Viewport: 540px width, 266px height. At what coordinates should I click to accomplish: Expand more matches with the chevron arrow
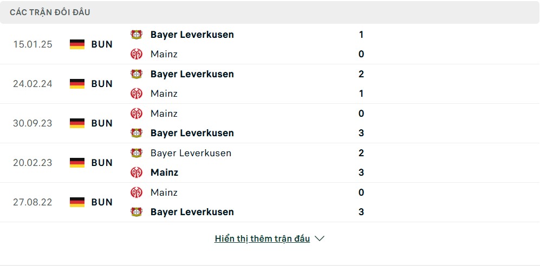pos(320,238)
